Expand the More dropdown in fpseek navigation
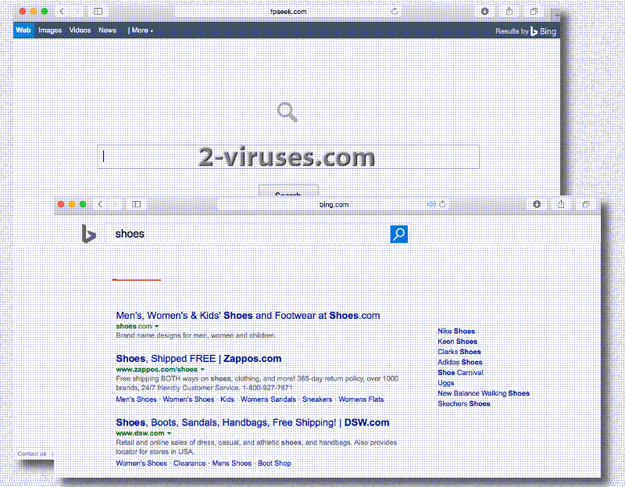 pyautogui.click(x=141, y=30)
